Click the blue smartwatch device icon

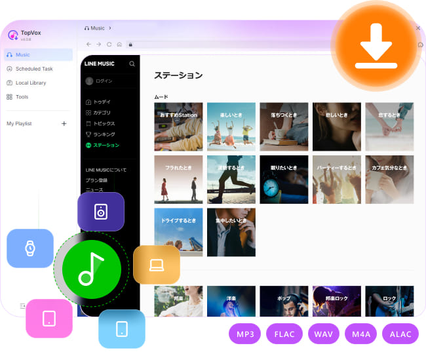[x=30, y=248]
